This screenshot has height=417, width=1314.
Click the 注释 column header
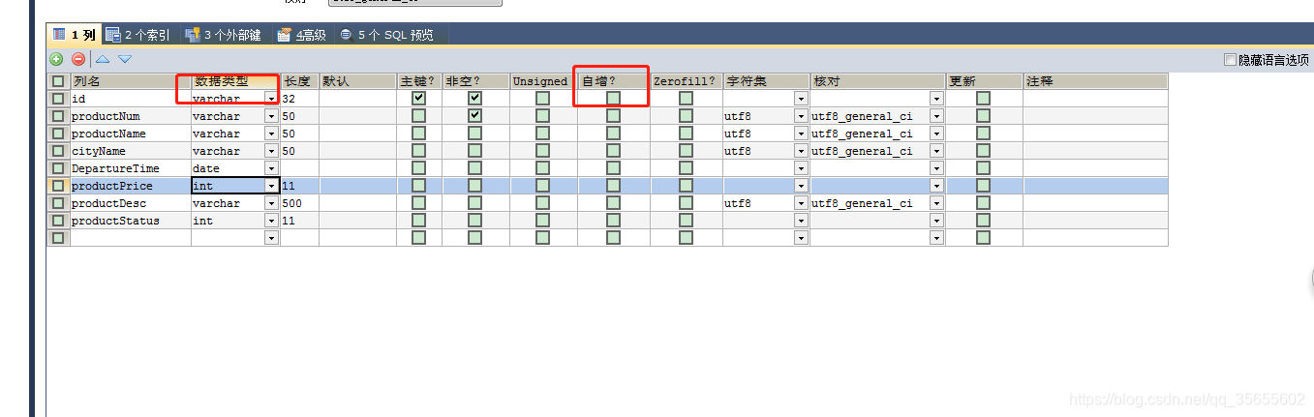coord(1095,81)
